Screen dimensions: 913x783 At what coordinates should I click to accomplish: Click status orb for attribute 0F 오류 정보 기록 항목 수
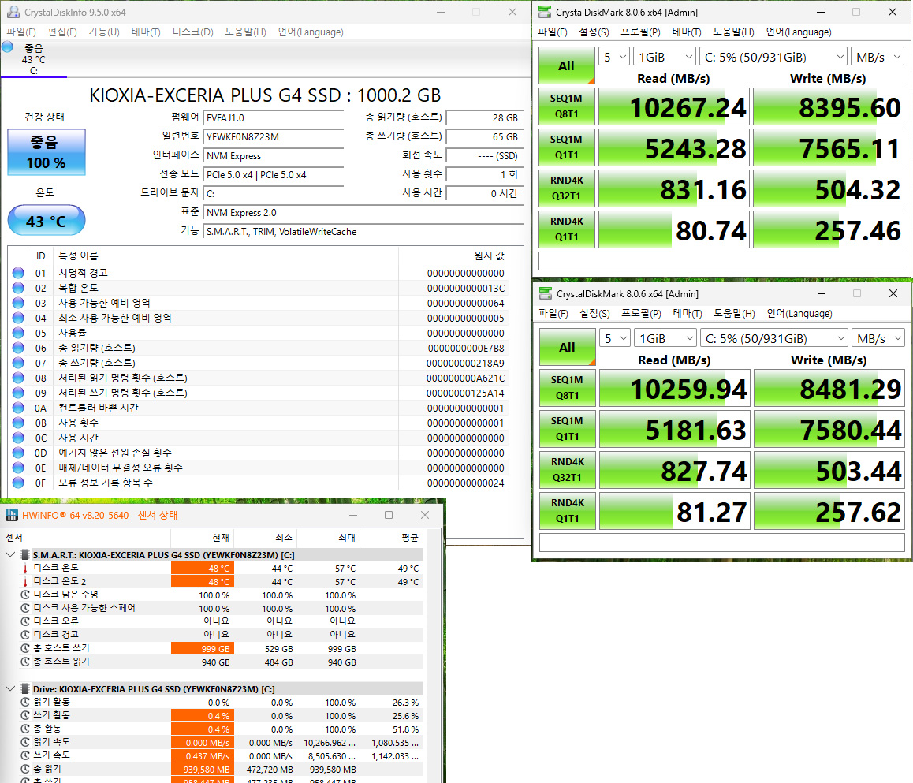[18, 483]
